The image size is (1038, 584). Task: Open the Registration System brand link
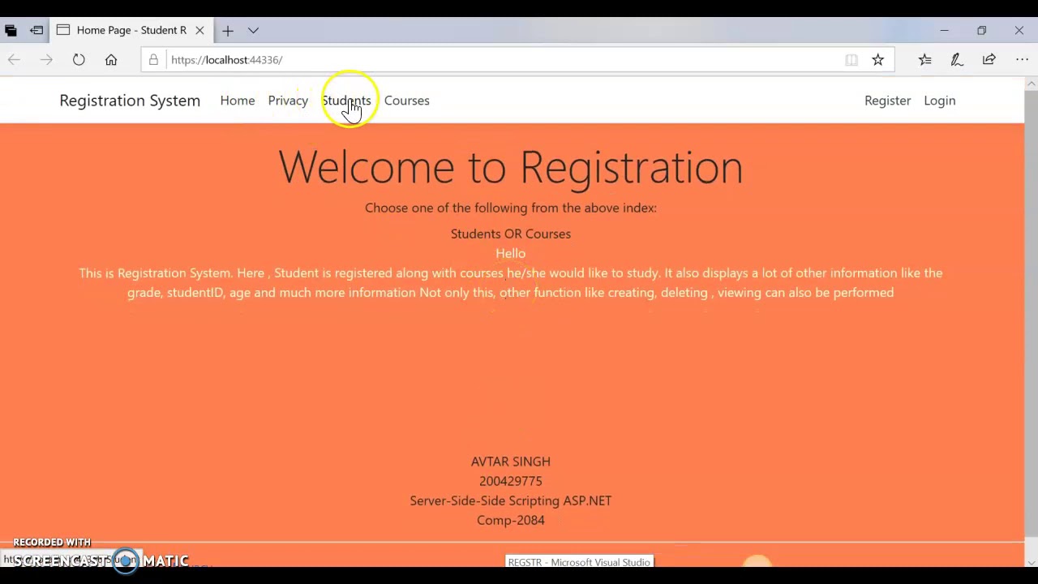coord(130,101)
